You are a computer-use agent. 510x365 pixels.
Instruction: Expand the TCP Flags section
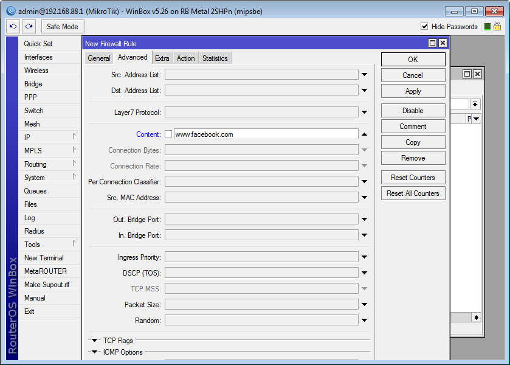pyautogui.click(x=95, y=340)
